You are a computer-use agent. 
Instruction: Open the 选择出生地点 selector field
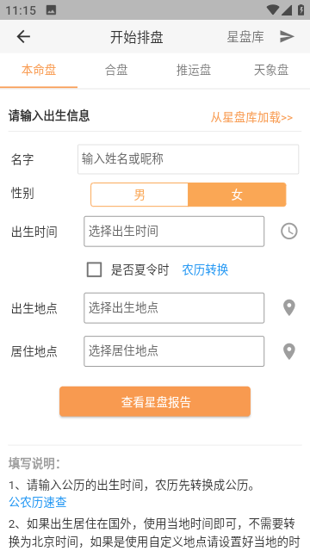tap(174, 308)
